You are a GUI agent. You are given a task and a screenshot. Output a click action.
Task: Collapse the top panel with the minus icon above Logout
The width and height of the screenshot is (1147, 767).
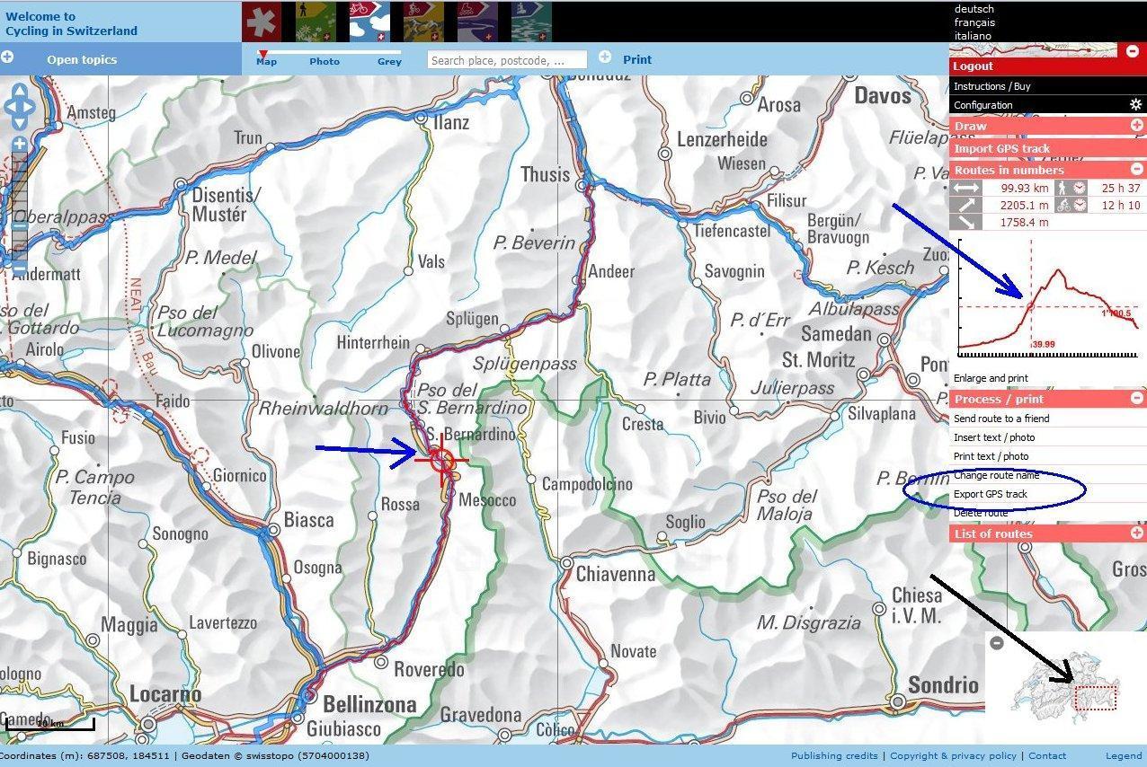coord(1132,50)
